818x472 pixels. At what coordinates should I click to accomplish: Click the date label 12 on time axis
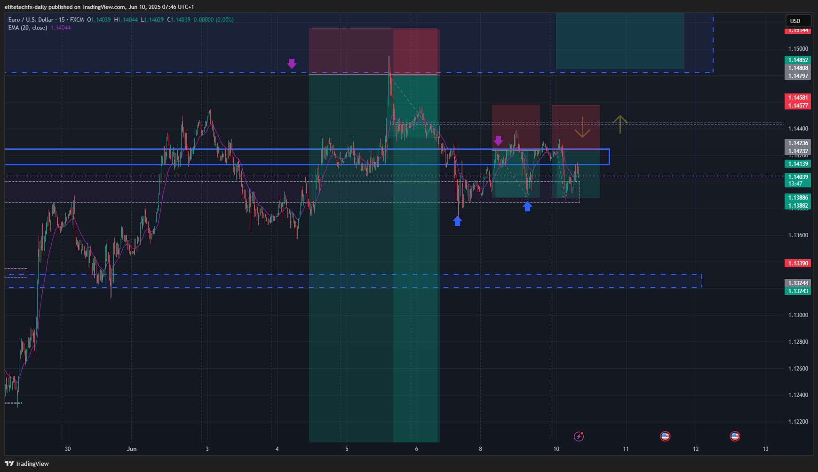click(696, 449)
